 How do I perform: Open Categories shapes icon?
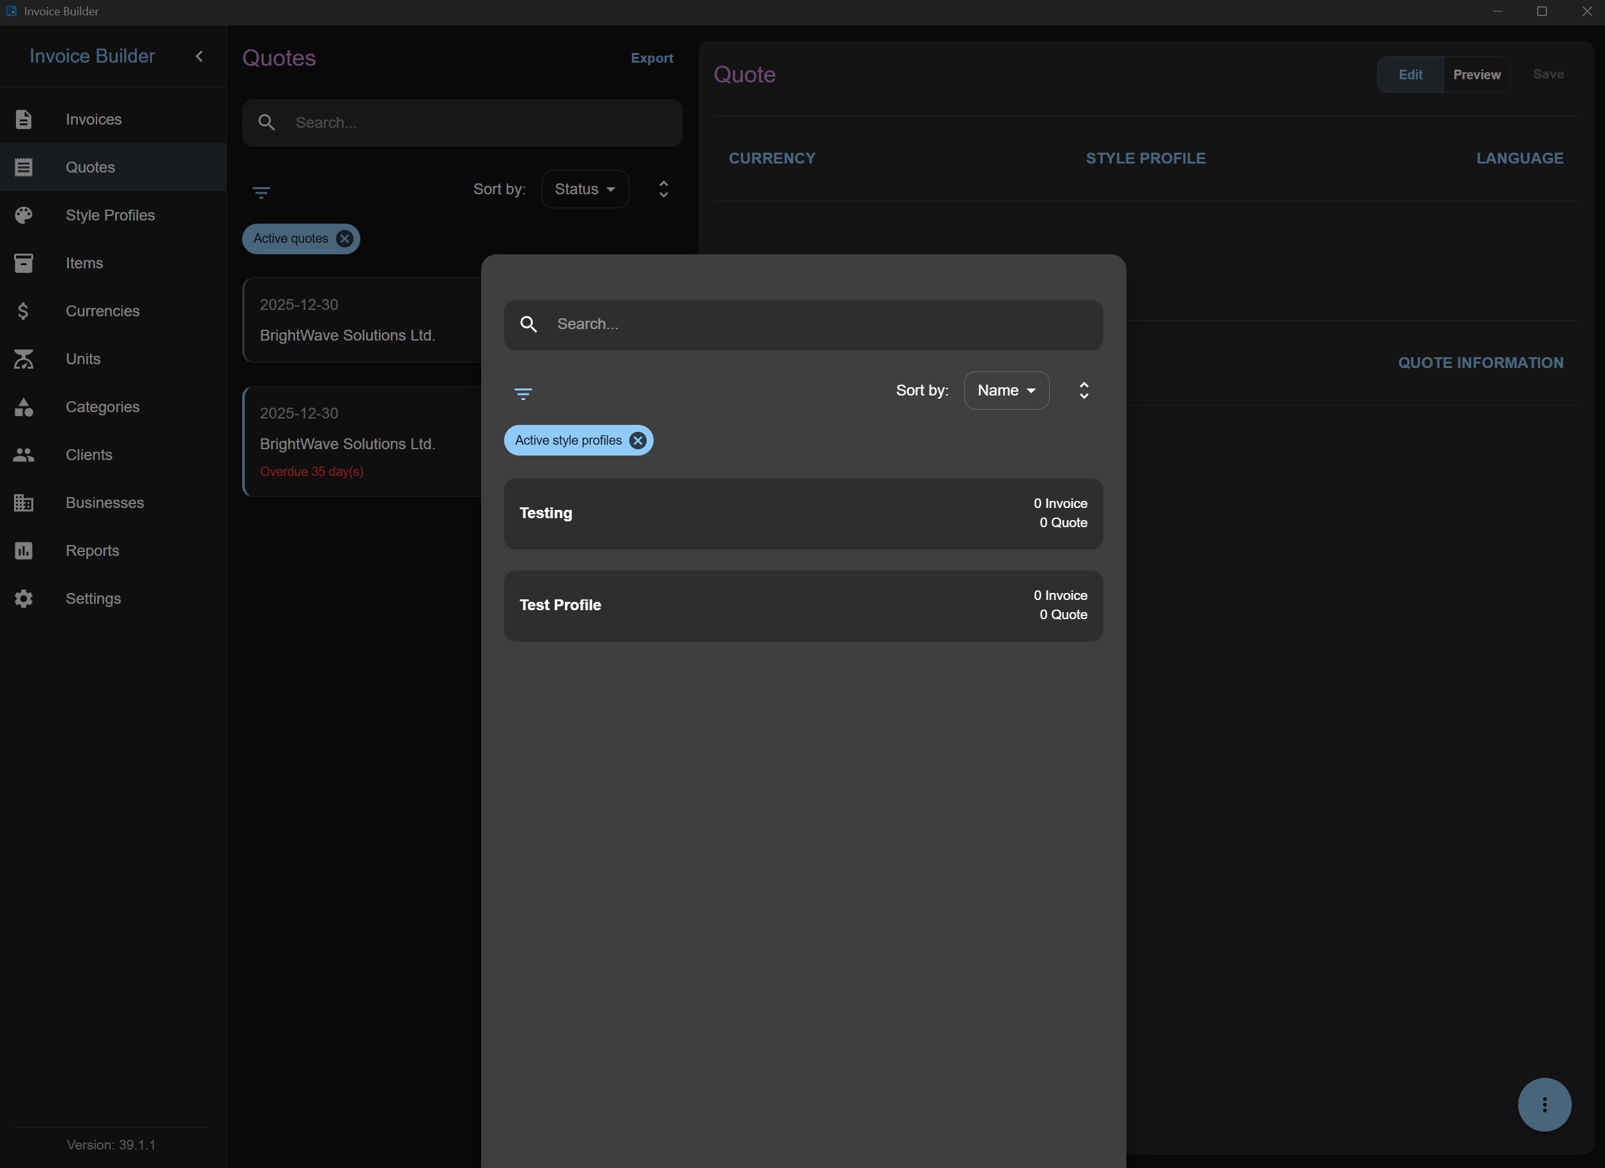pos(24,407)
